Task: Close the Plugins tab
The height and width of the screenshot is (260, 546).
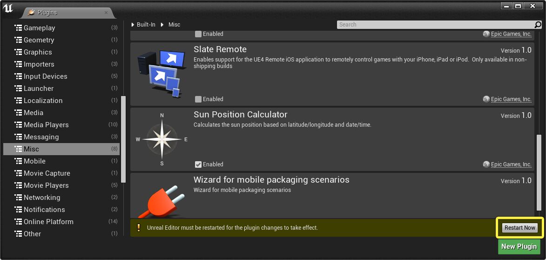Action: click(106, 13)
